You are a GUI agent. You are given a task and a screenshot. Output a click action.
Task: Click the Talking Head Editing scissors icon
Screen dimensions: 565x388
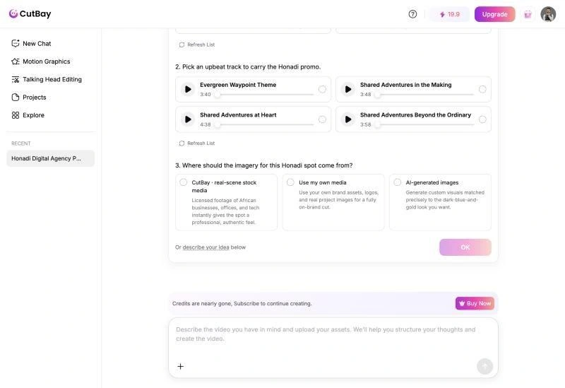point(15,79)
